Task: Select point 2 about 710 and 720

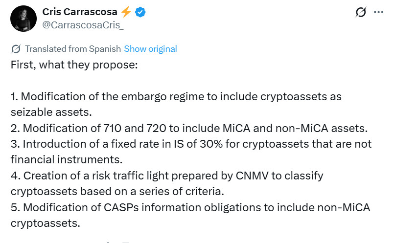Action: point(189,128)
